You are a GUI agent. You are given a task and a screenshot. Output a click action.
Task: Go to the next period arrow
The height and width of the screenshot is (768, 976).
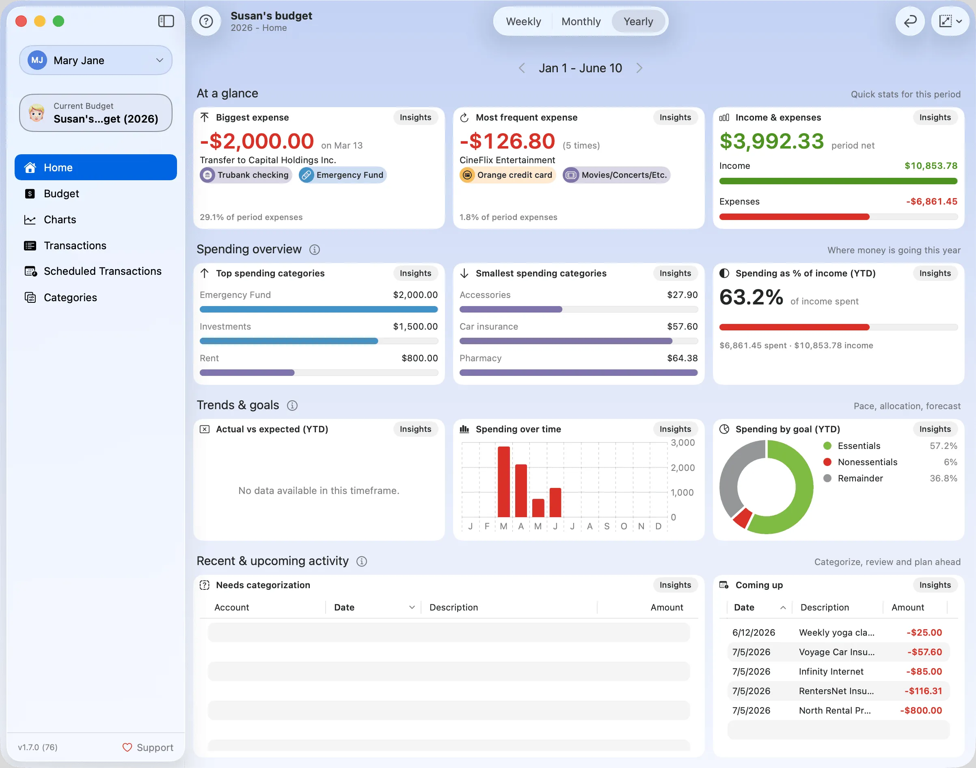(x=639, y=68)
